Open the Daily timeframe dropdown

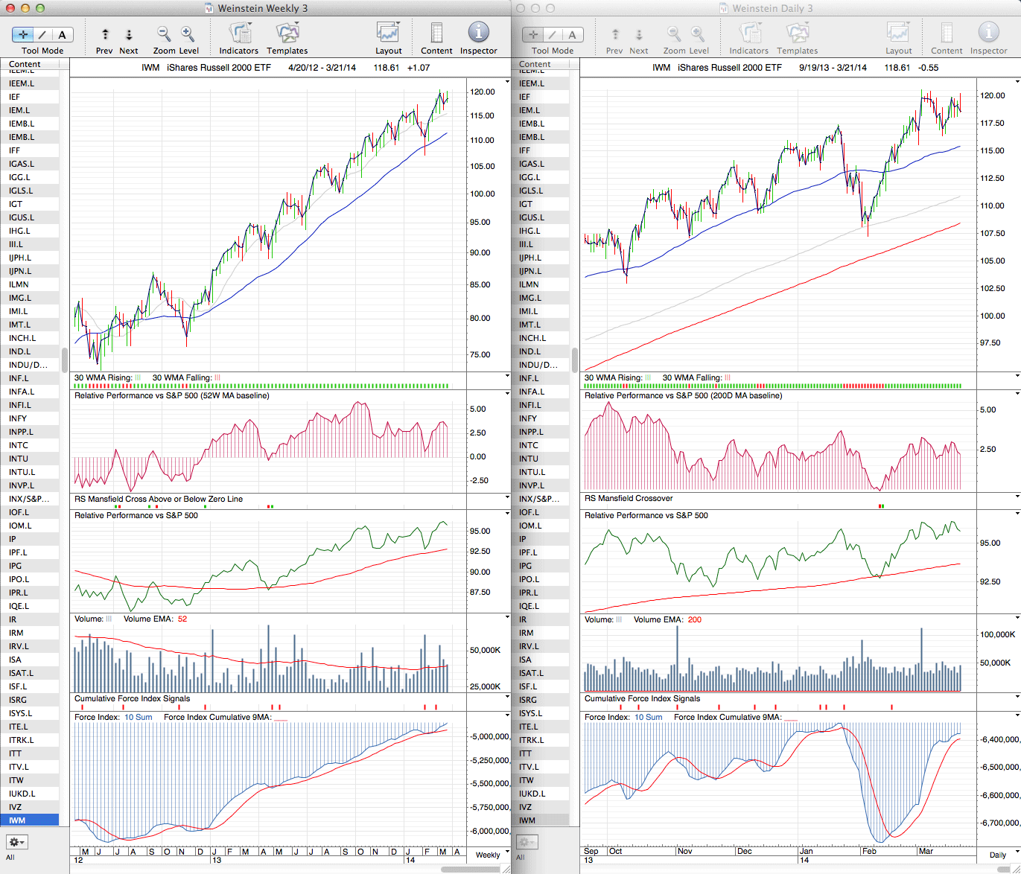click(x=1002, y=855)
